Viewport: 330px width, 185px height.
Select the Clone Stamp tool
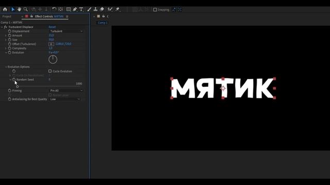pos(95,9)
